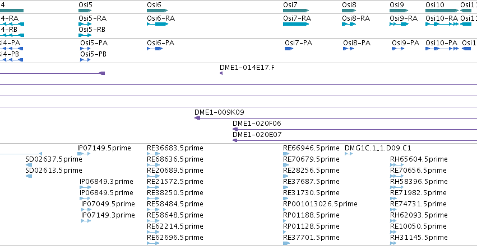Select the Osi5 gene glyph

point(85,11)
